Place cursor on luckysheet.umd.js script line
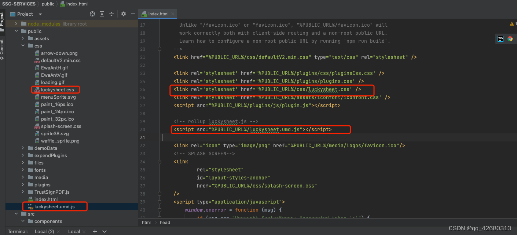The width and height of the screenshot is (517, 235). 252,129
